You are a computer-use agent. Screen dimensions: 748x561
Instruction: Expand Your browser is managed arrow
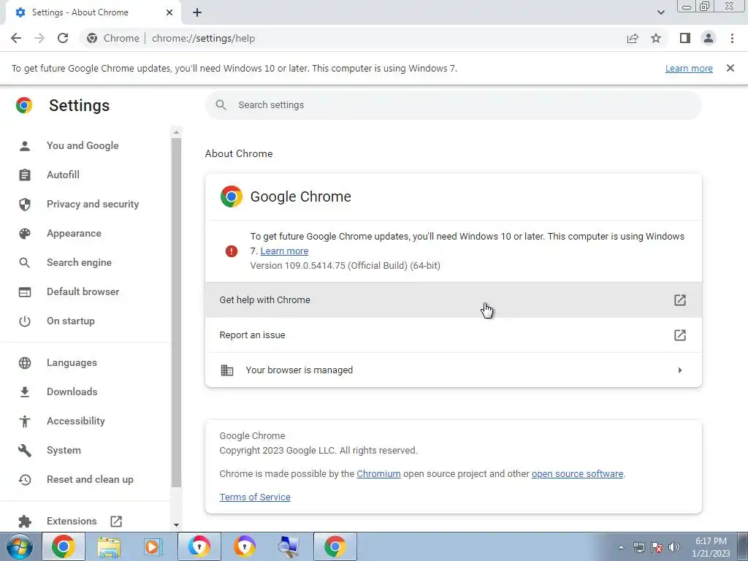680,370
